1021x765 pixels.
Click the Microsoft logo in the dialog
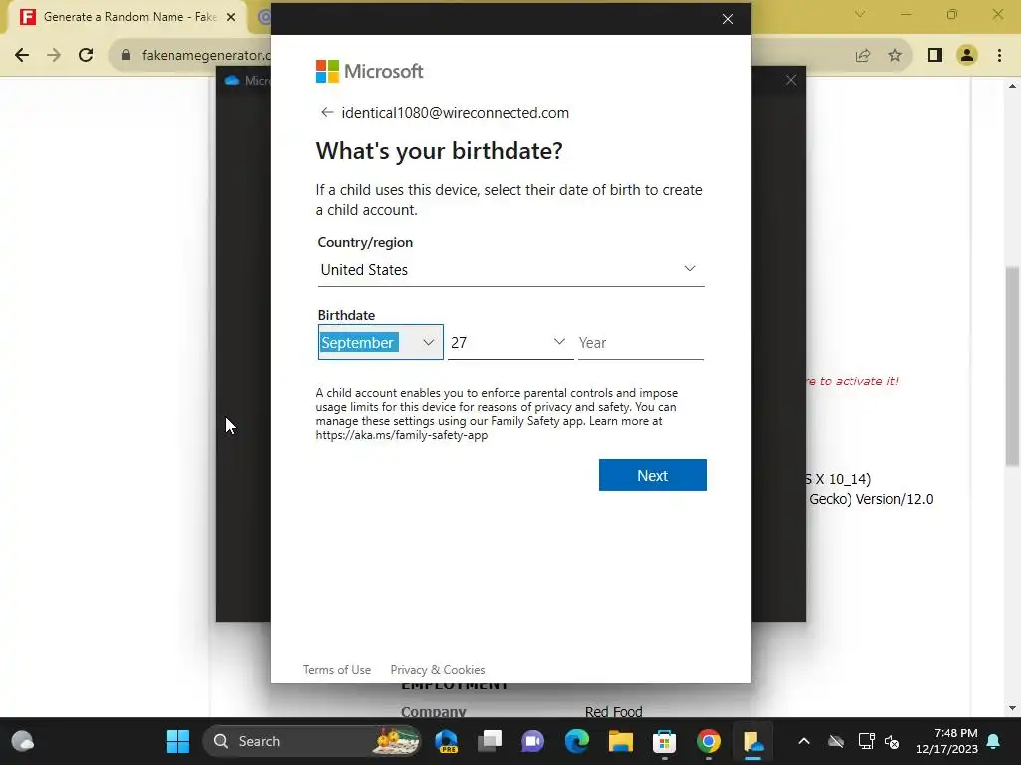(369, 71)
